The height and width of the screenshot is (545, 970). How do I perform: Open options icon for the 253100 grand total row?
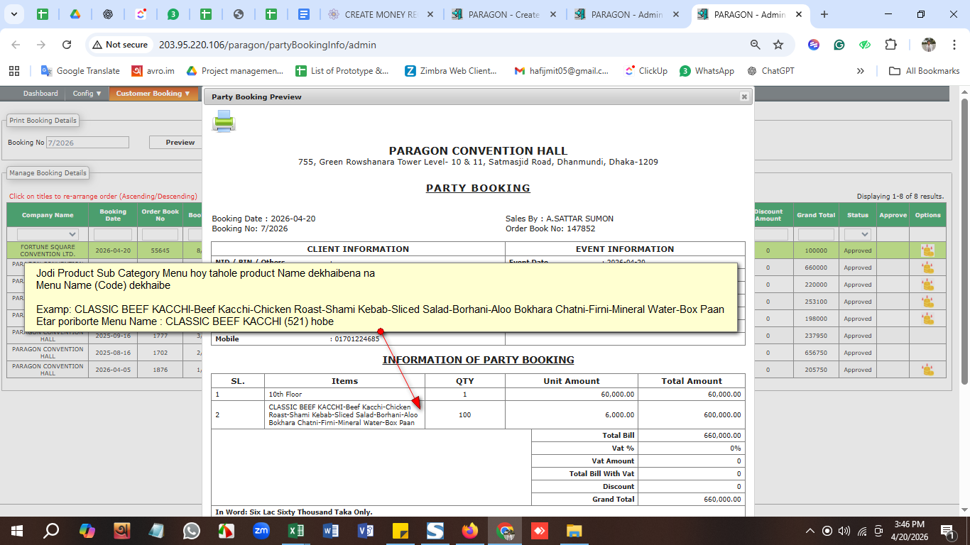(x=927, y=302)
